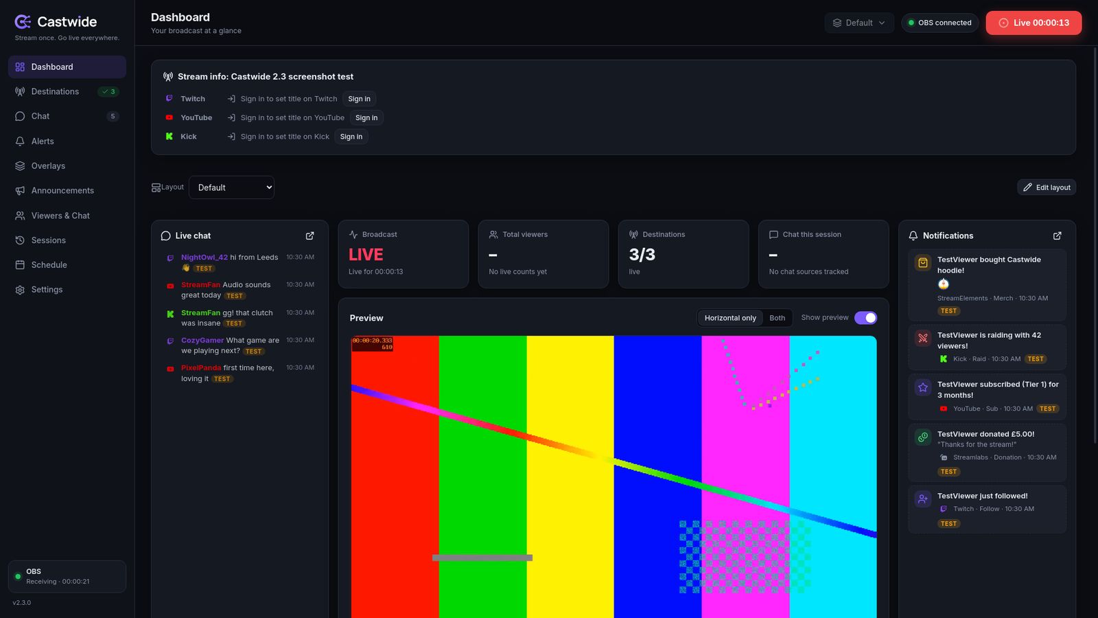This screenshot has height=618, width=1098.
Task: Click the Total viewers icon
Action: (x=493, y=234)
